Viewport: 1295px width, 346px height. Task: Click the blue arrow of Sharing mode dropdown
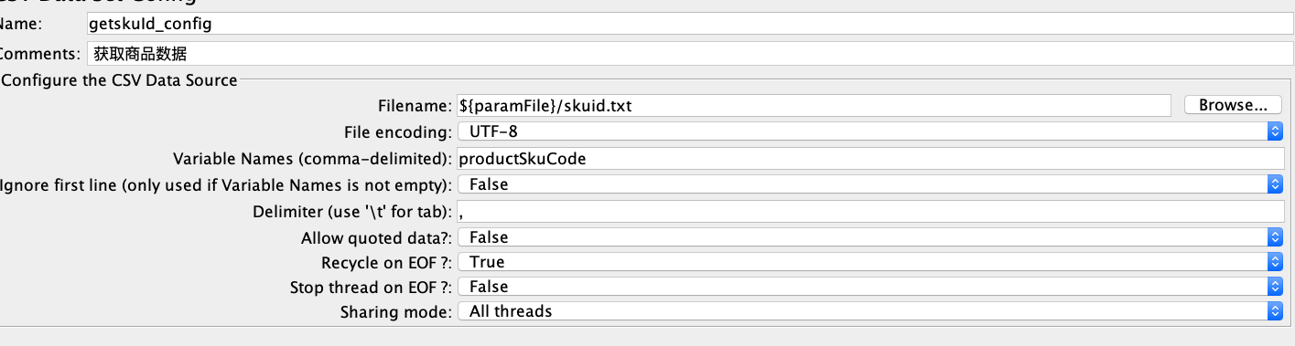tap(1274, 311)
